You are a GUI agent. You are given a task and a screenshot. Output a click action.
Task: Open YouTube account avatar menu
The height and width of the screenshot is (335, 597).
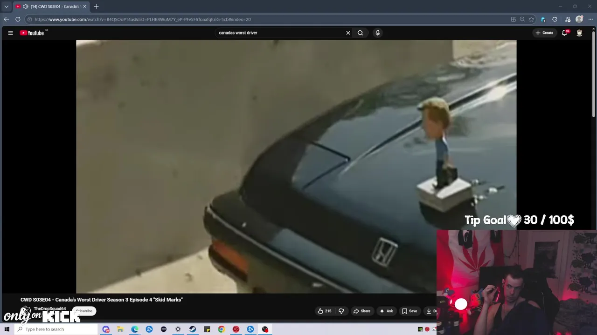(x=579, y=33)
